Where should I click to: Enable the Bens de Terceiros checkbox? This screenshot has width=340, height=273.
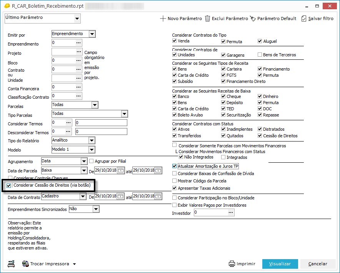(x=260, y=54)
